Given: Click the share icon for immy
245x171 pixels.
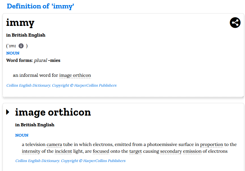Looking at the screenshot, I should coord(235,22).
